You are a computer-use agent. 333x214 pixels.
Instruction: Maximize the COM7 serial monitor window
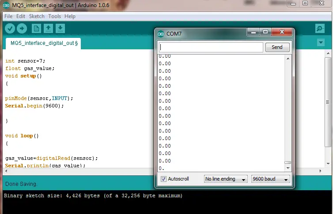265,32
